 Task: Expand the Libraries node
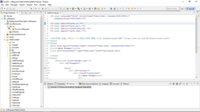click(7, 32)
